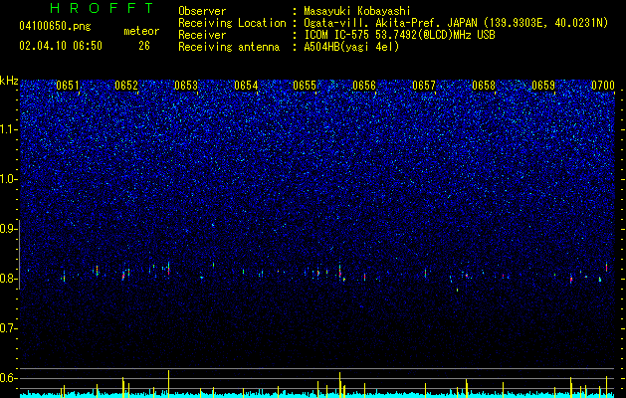
Task: Click the 0654 time marker
Action: coord(246,86)
